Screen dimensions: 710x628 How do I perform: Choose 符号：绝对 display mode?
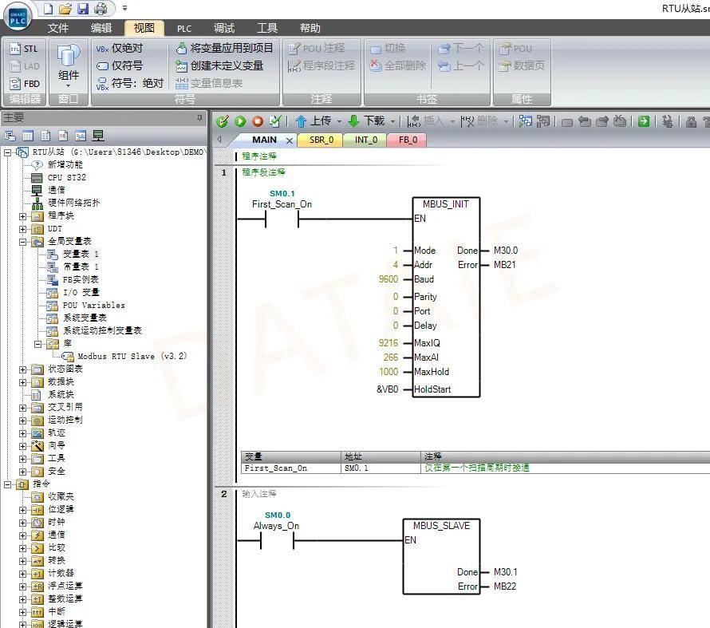[130, 83]
